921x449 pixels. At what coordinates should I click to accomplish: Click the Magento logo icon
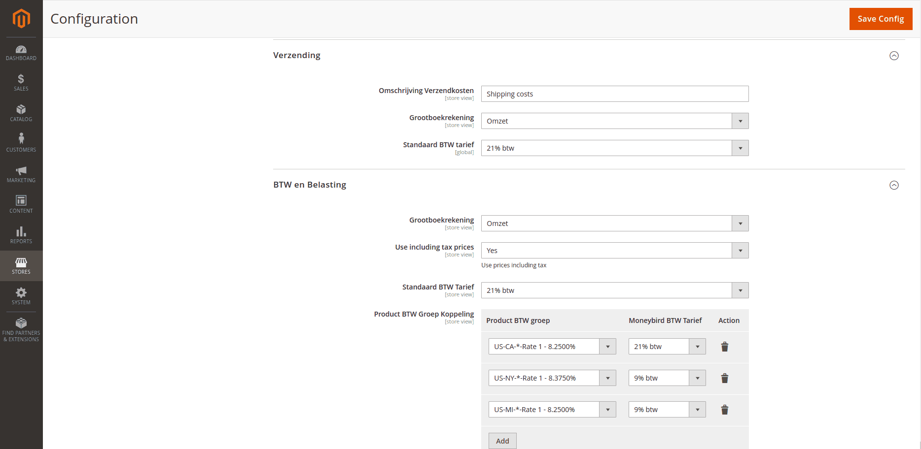click(21, 19)
